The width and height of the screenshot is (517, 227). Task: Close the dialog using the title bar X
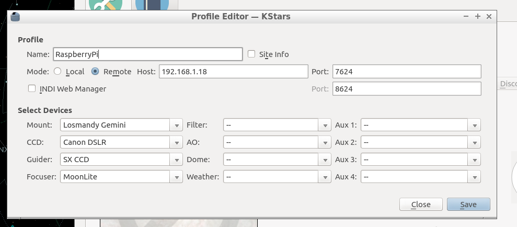point(489,17)
